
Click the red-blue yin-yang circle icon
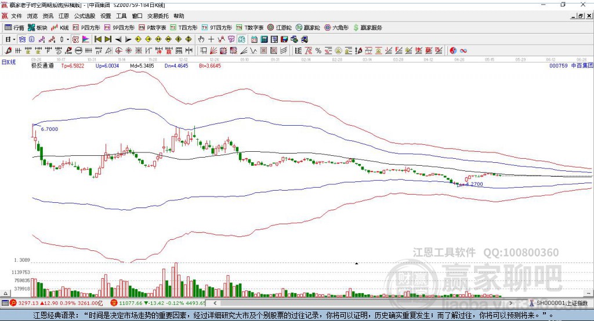(x=453, y=51)
